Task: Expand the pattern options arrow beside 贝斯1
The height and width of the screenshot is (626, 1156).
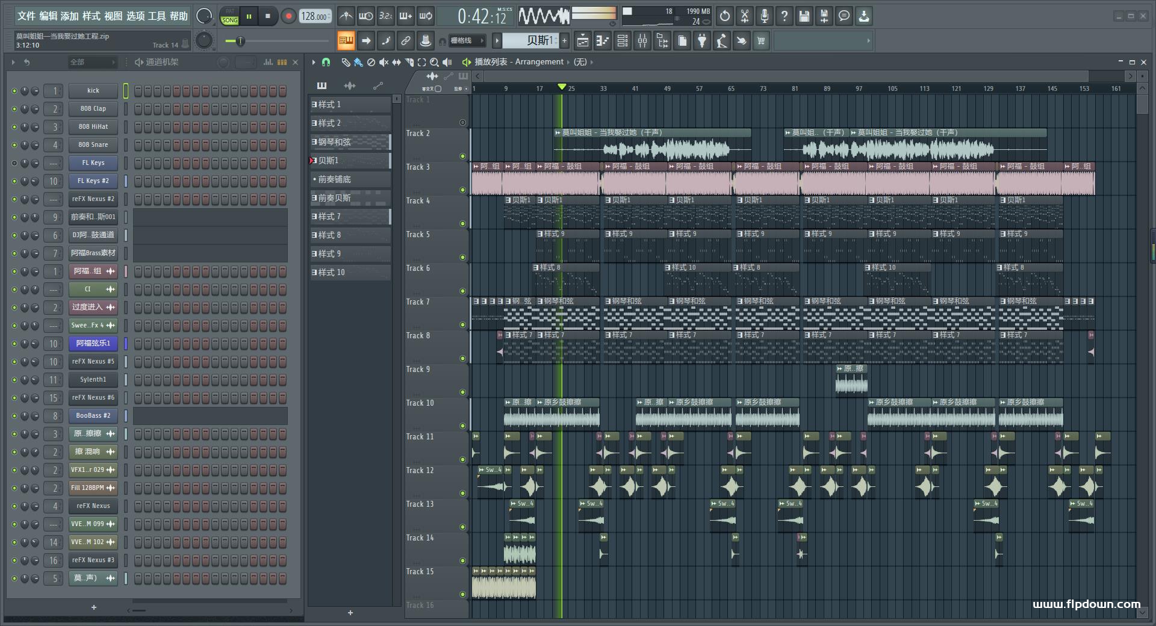Action: pos(497,41)
